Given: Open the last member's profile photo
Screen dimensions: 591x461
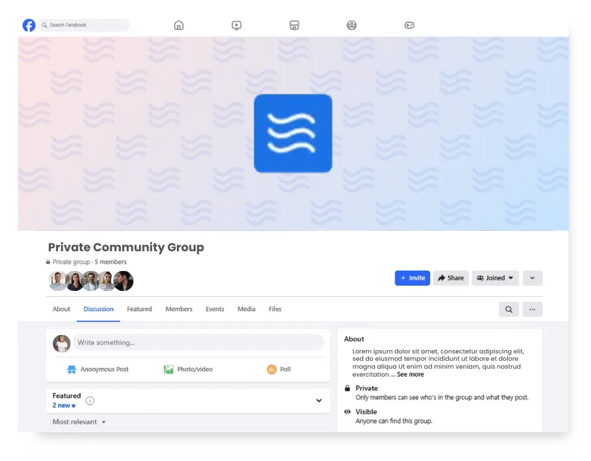Looking at the screenshot, I should pyautogui.click(x=123, y=281).
